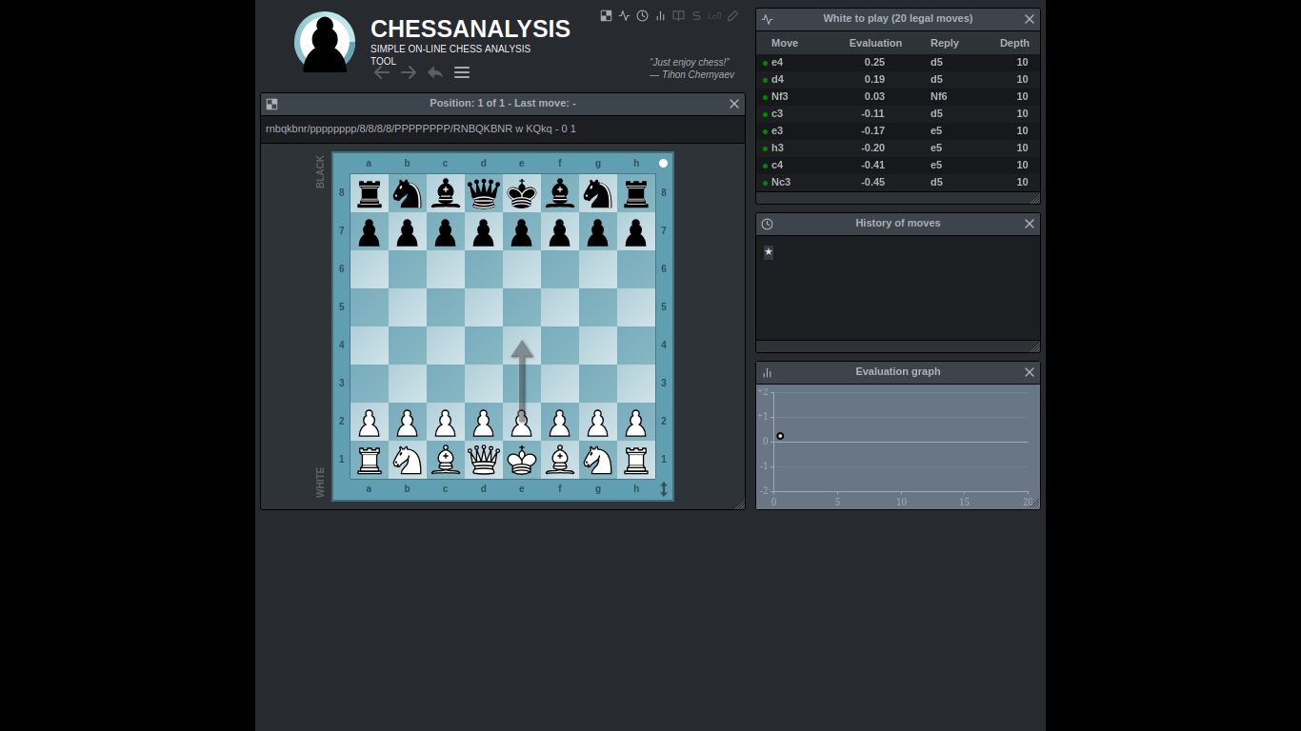Show the evaluation graph via bar-chart icon

coord(660,16)
